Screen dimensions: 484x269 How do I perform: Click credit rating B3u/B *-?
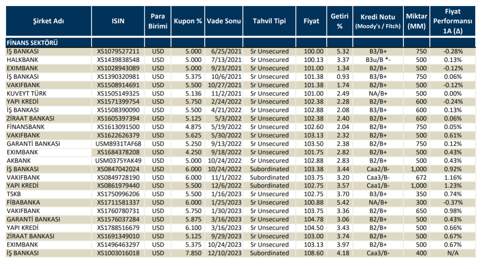(379, 60)
